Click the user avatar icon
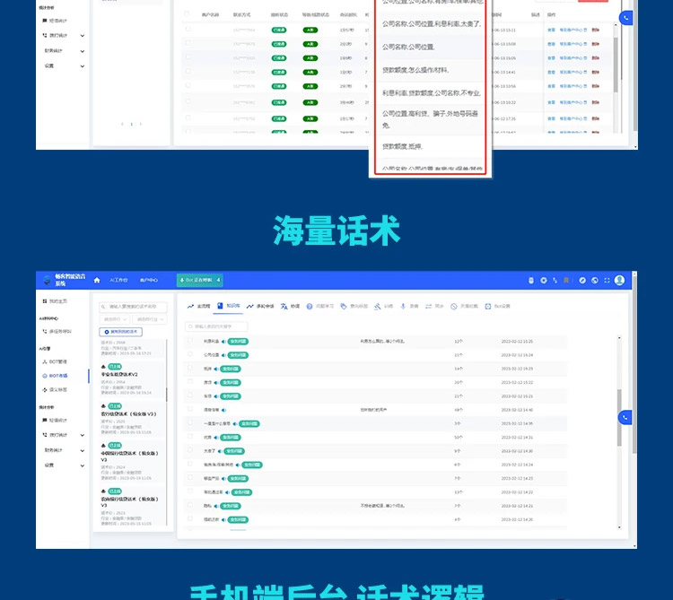This screenshot has height=600, width=673. (619, 281)
